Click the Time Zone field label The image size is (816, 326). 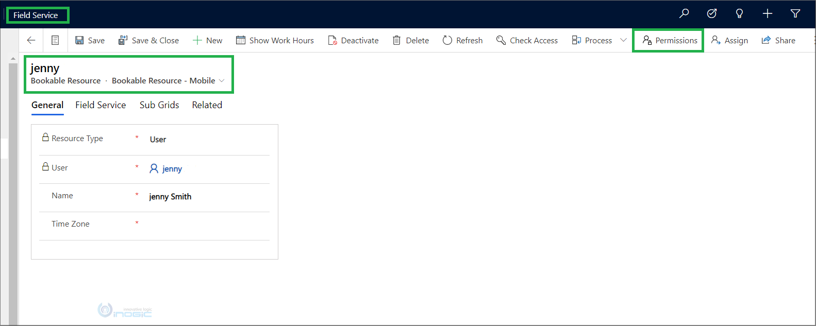click(71, 224)
